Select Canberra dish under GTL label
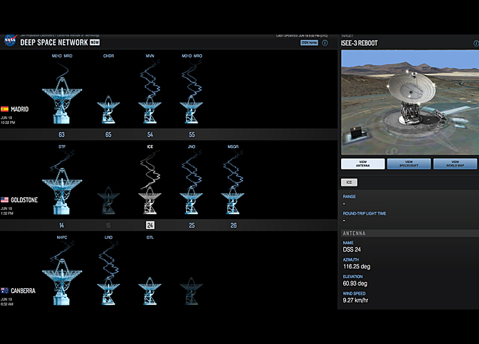479x344 pixels. 150,291
